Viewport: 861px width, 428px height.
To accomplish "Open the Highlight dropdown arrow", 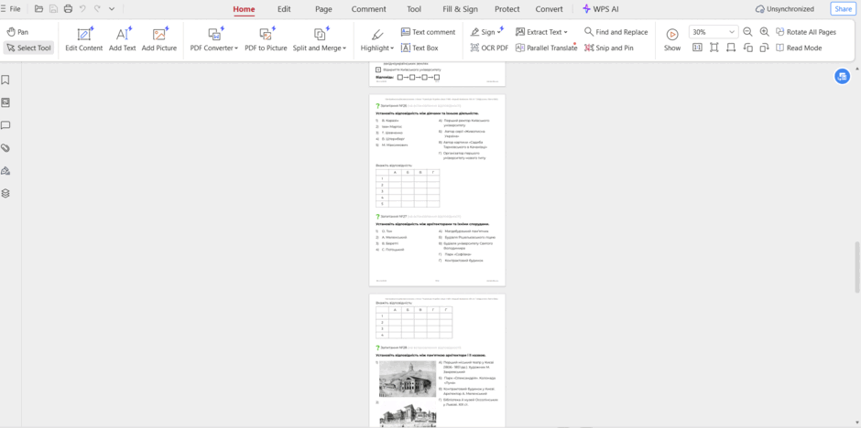I will (392, 48).
